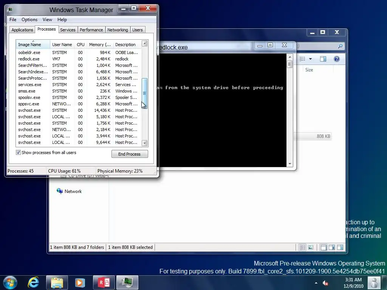This screenshot has width=387, height=290.
Task: Open the Options menu in Task Manager
Action: coord(29,20)
